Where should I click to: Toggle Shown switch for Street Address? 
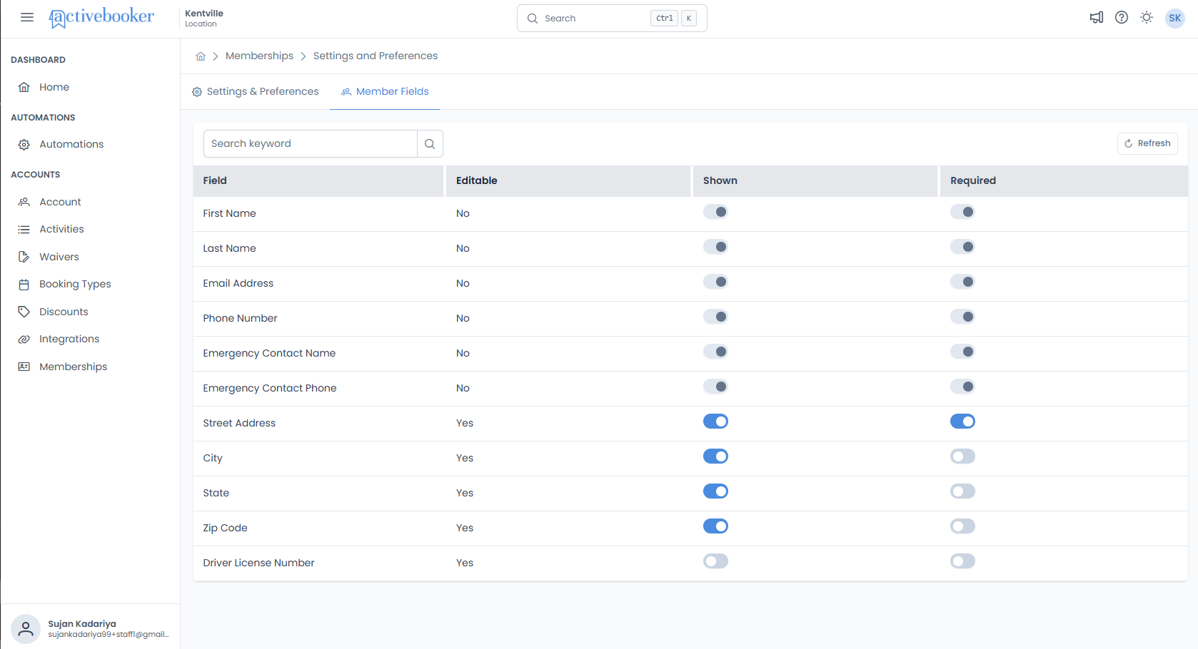(715, 421)
